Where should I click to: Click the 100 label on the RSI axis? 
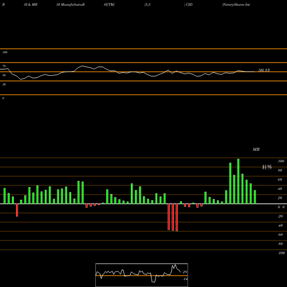click(x=5, y=52)
